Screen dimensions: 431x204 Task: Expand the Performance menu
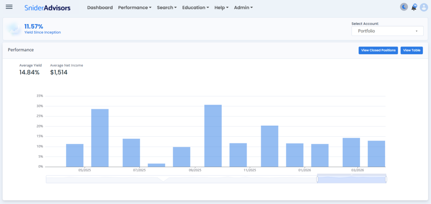click(135, 8)
